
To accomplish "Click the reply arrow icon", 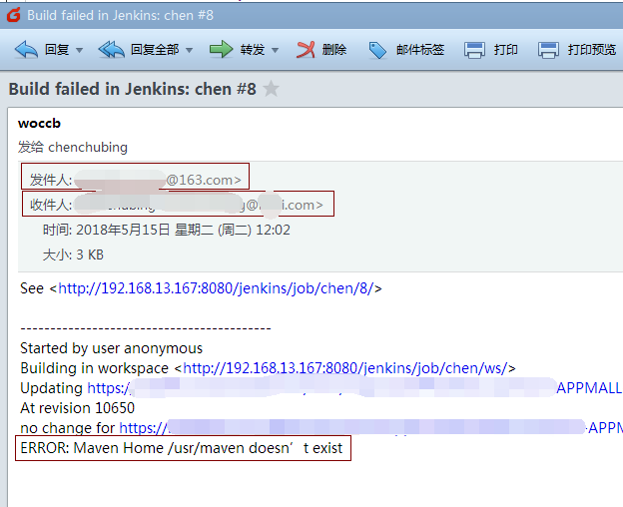I will 26,50.
